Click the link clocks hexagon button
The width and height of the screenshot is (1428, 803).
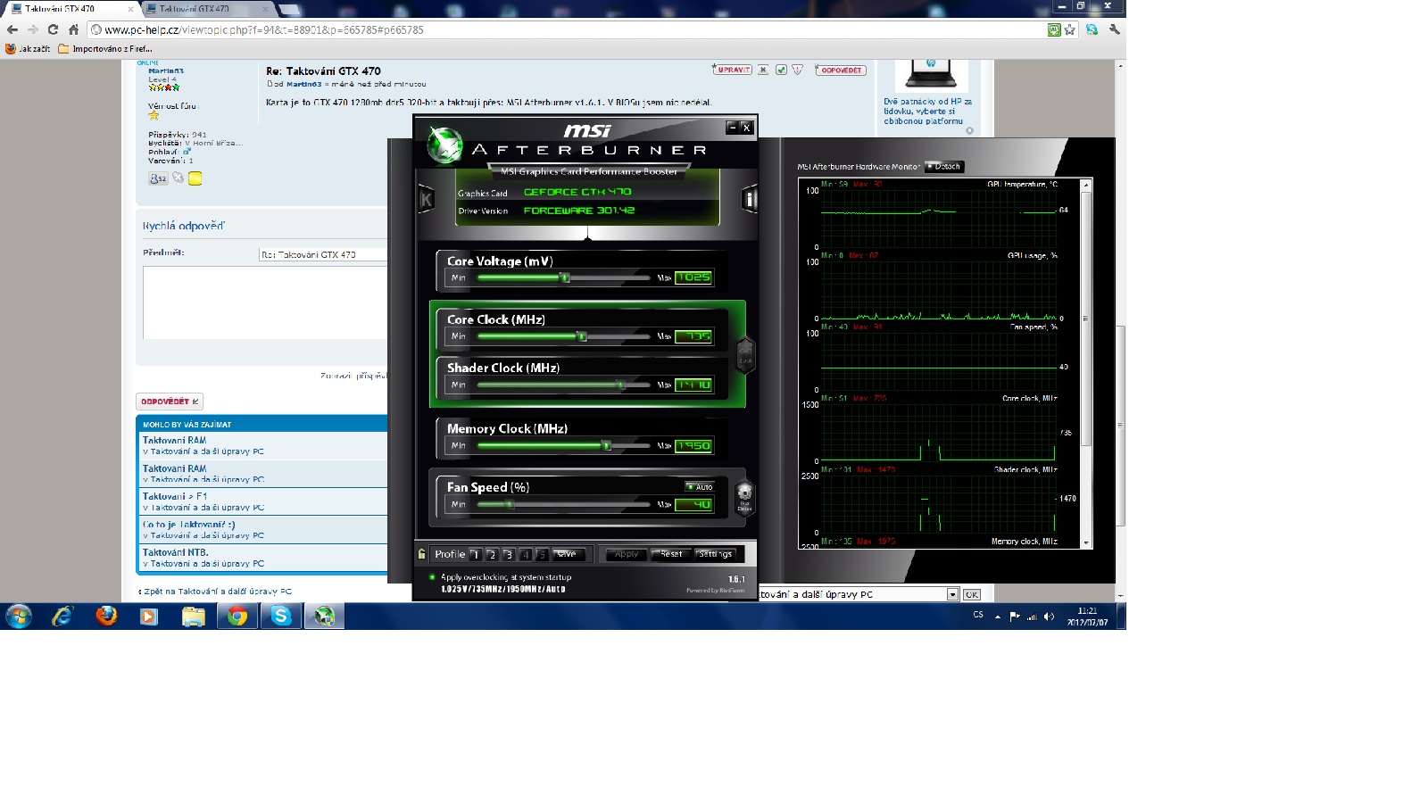coord(745,355)
